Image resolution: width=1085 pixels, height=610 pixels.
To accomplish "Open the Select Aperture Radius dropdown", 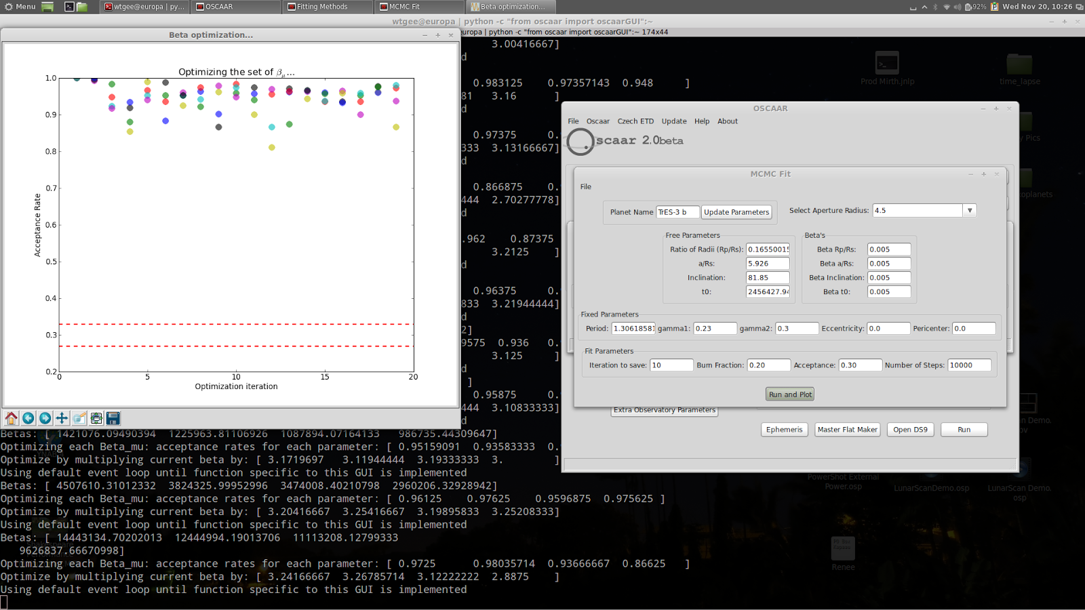I will (970, 211).
